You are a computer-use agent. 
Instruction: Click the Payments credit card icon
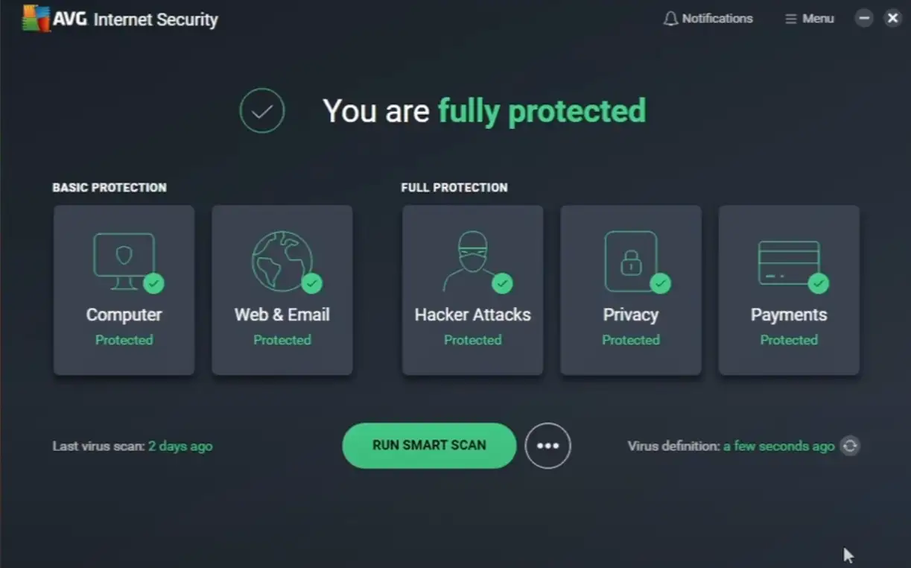(x=788, y=262)
